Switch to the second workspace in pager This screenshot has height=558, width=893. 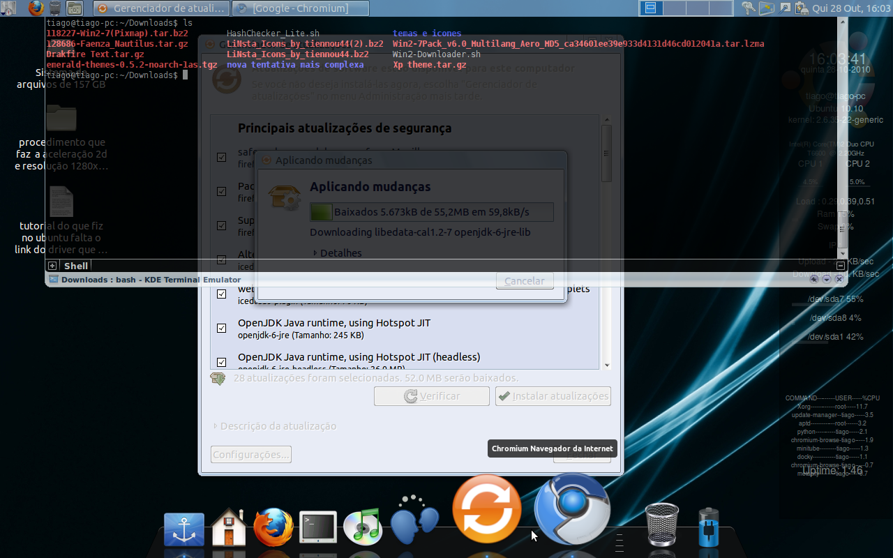click(x=674, y=8)
